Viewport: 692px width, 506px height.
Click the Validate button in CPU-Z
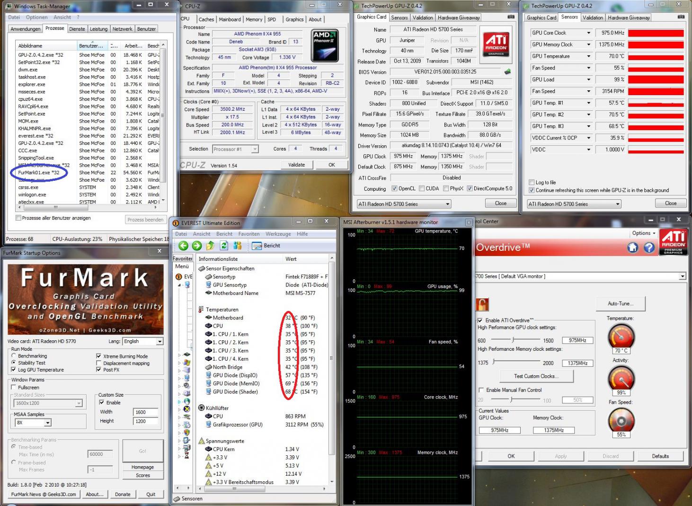coord(296,165)
